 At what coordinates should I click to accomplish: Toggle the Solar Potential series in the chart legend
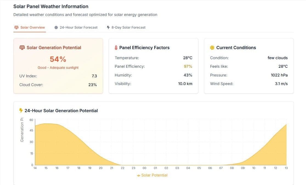coord(152,175)
